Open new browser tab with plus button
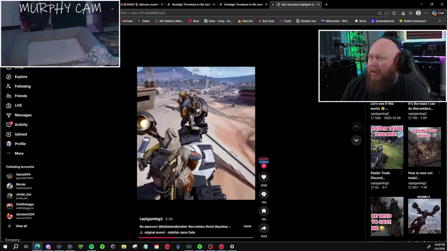447x251 pixels. 326,5
